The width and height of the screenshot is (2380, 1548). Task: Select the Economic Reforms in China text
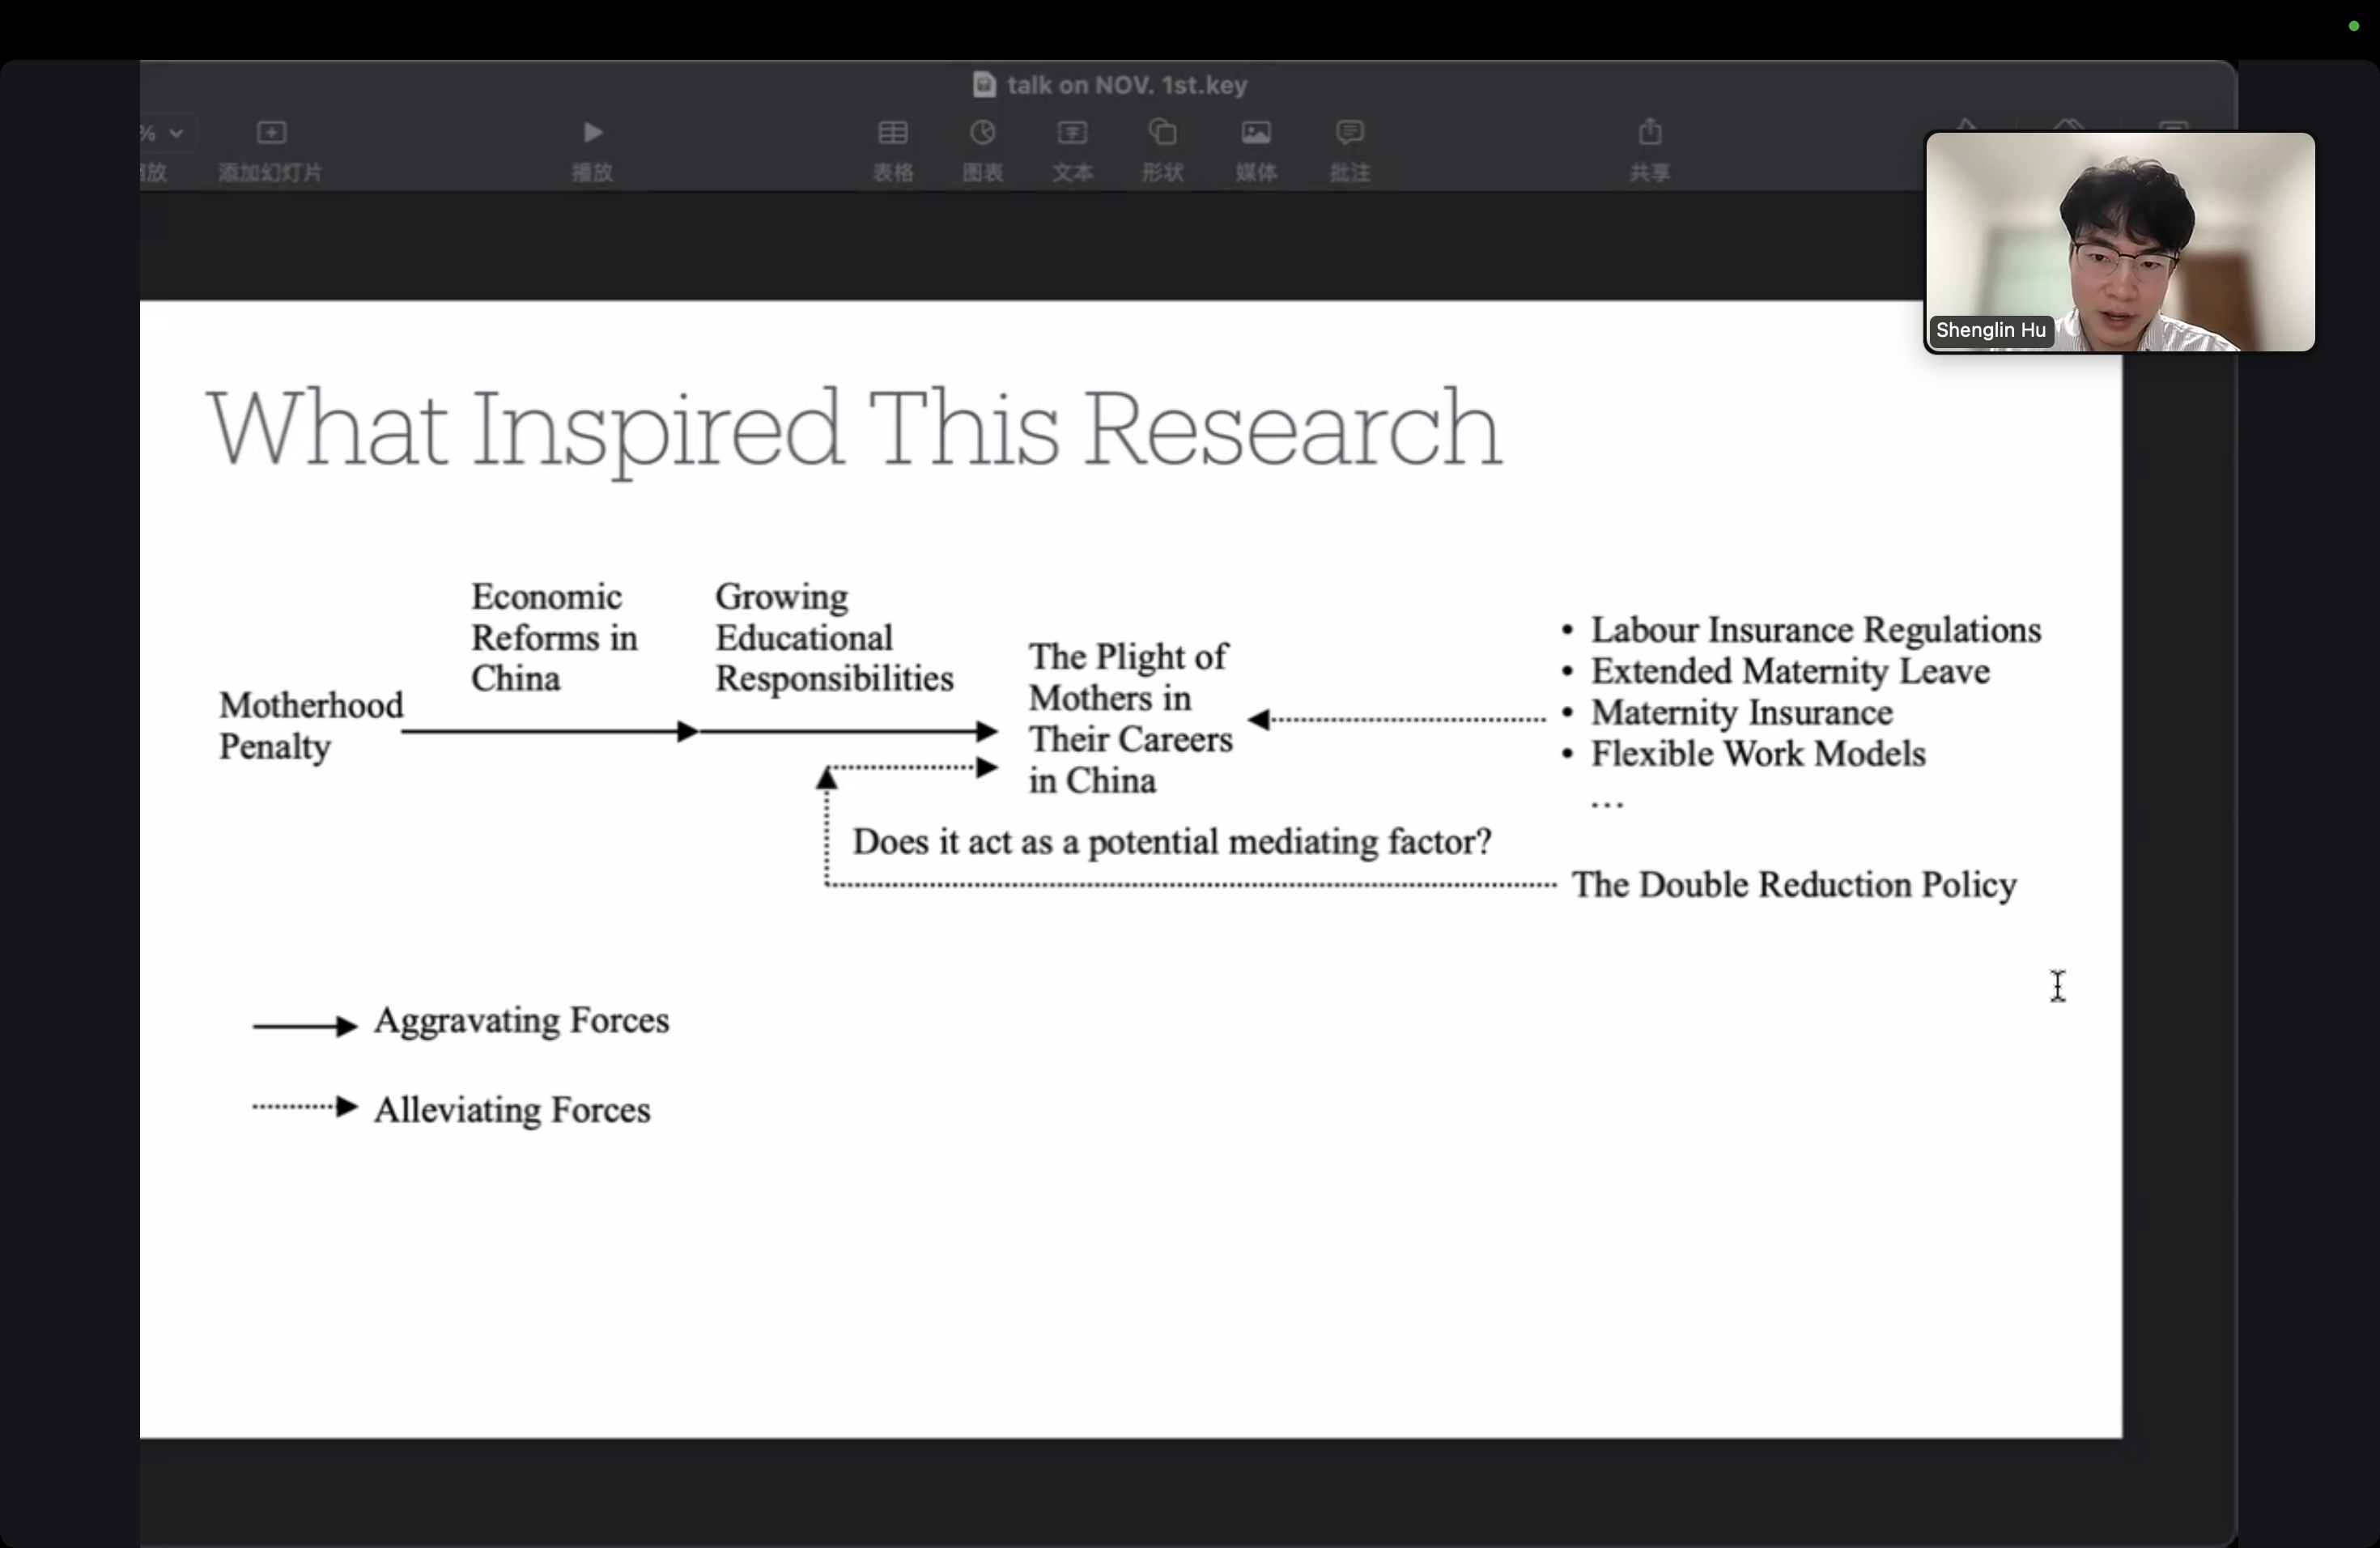click(554, 638)
